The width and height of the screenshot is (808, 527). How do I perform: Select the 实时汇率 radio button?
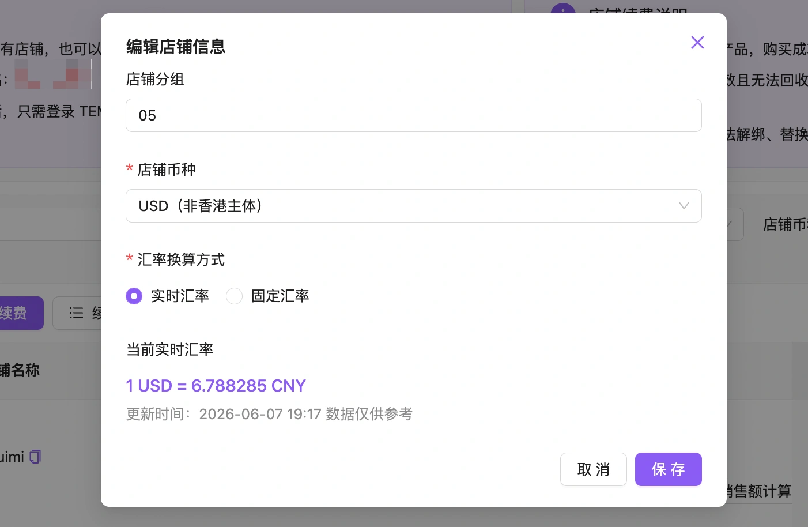(134, 296)
